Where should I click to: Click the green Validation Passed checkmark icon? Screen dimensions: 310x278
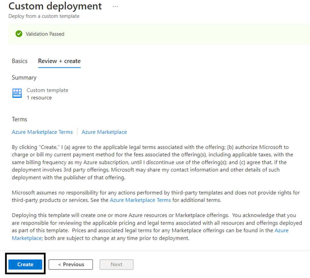19,34
